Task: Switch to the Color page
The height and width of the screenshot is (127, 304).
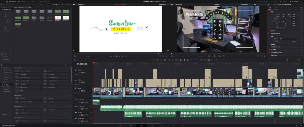Action: [162, 126]
